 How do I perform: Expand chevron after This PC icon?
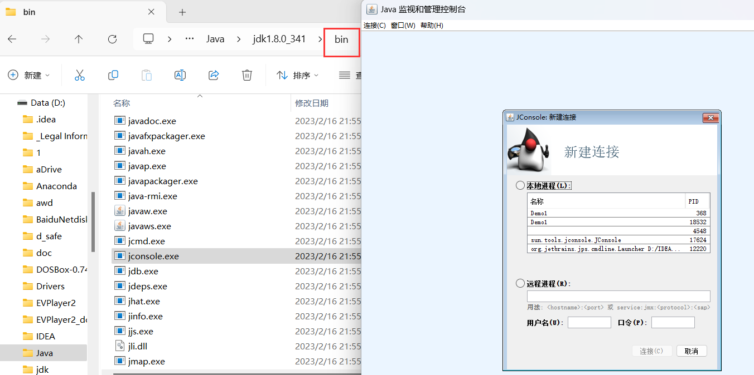[x=170, y=39]
